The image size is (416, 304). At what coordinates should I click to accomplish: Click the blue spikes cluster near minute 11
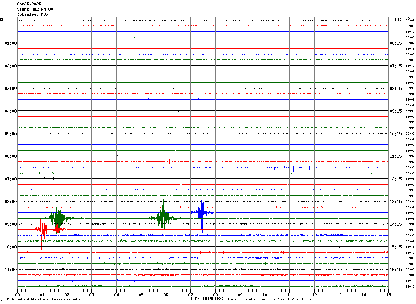[285, 167]
